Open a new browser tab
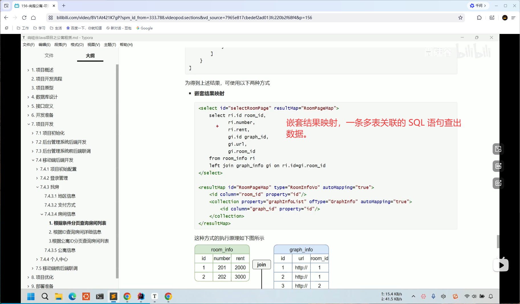520x304 pixels. 64,6
